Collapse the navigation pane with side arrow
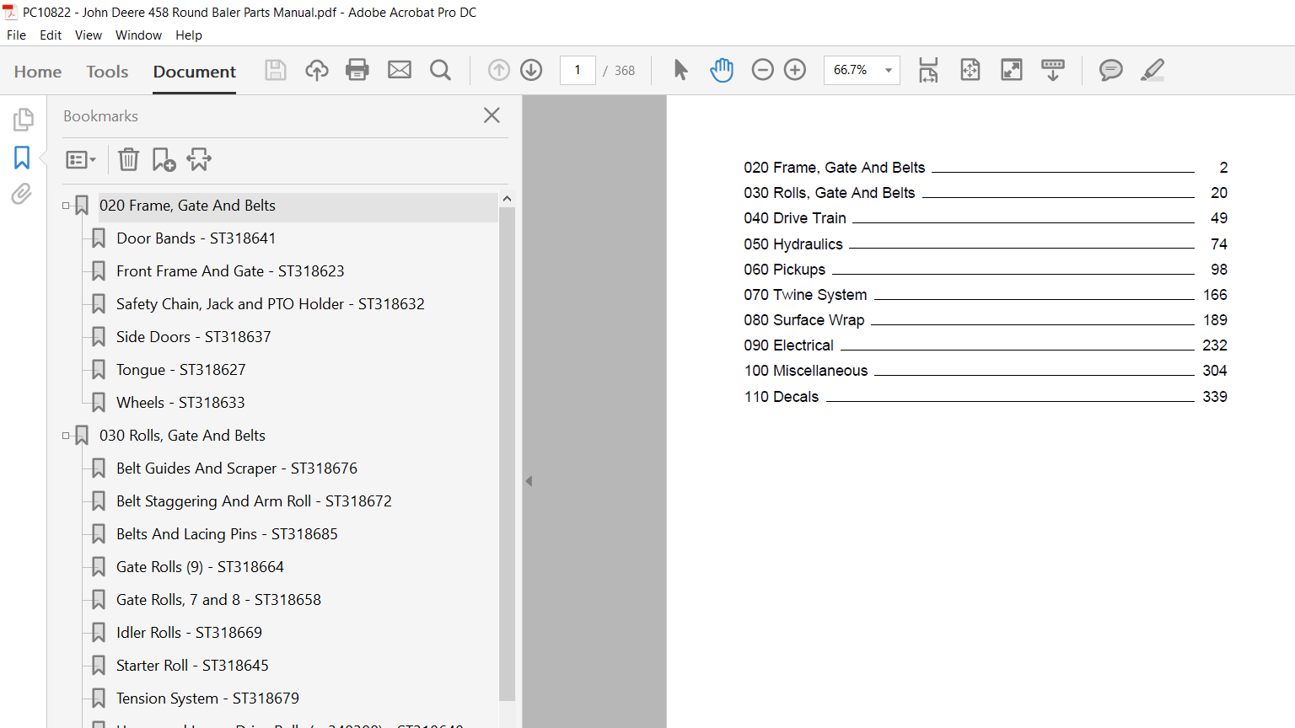Image resolution: width=1295 pixels, height=728 pixels. [529, 481]
